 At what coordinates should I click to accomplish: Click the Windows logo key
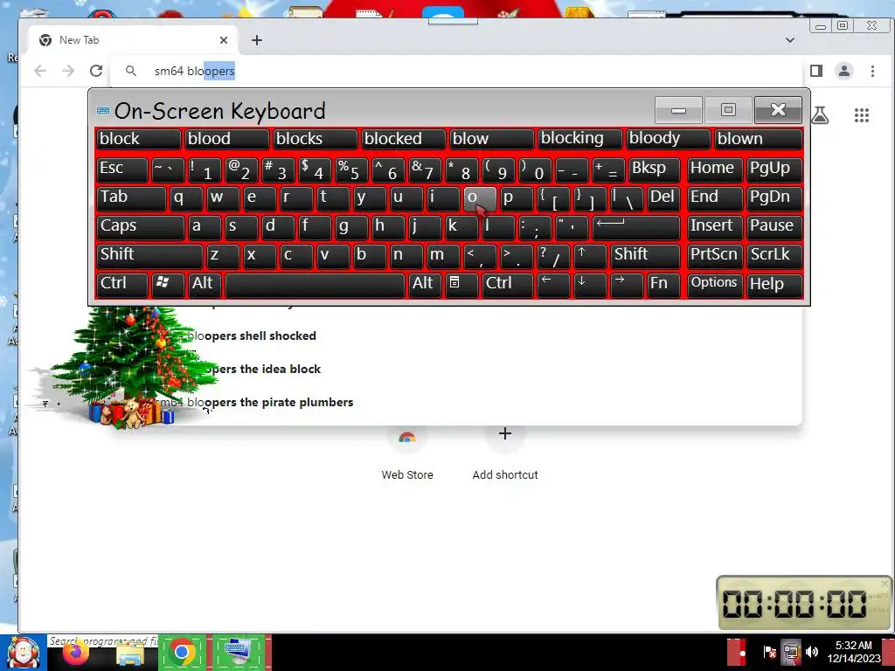167,284
